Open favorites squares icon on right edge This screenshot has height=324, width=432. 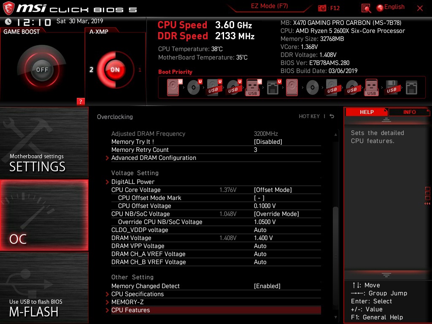point(427,193)
